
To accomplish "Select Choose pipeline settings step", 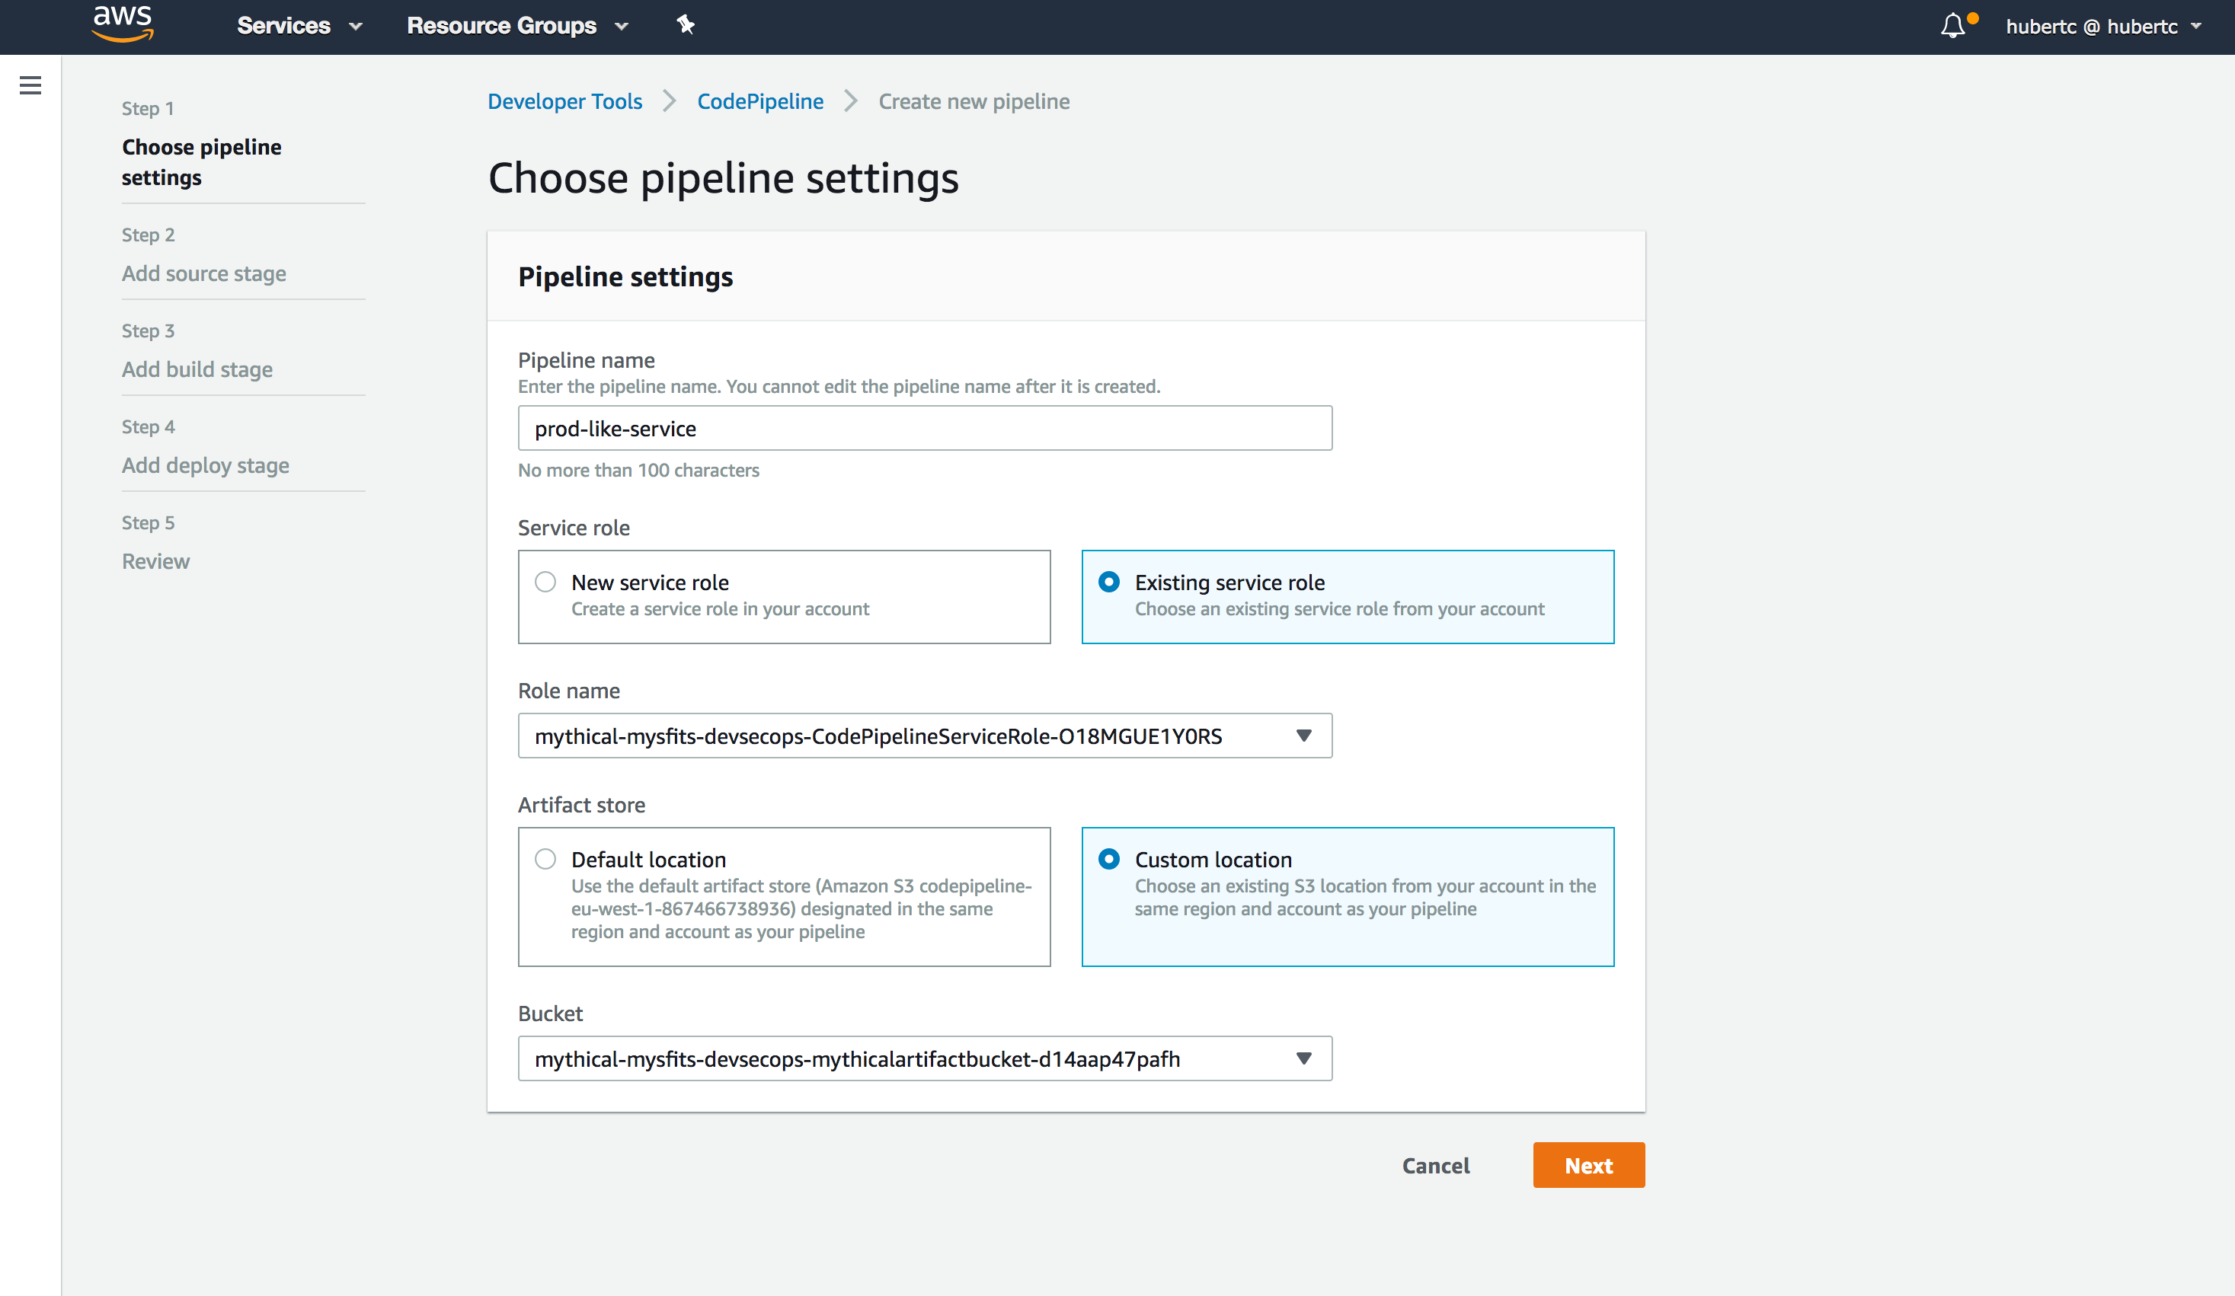I will [x=201, y=162].
